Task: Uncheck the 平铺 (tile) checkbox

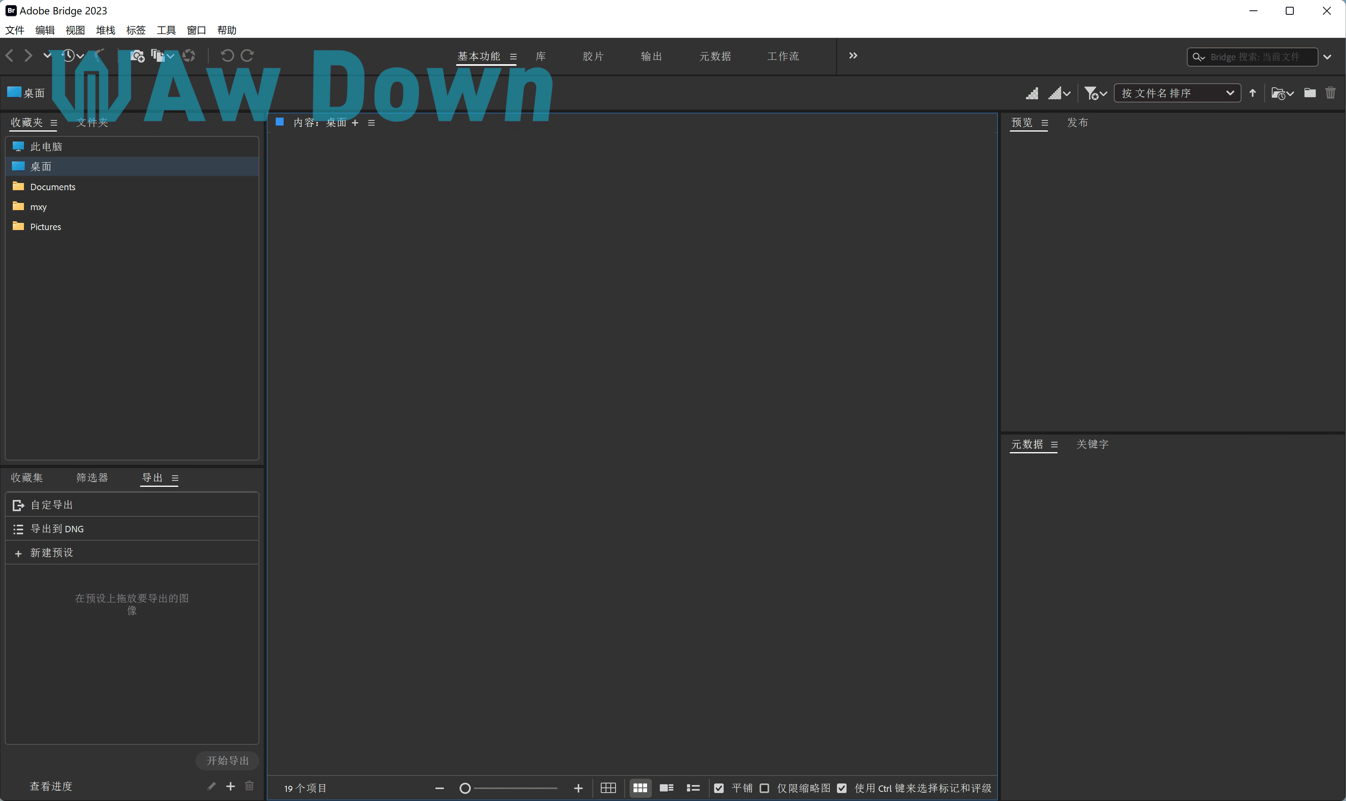Action: [x=718, y=788]
